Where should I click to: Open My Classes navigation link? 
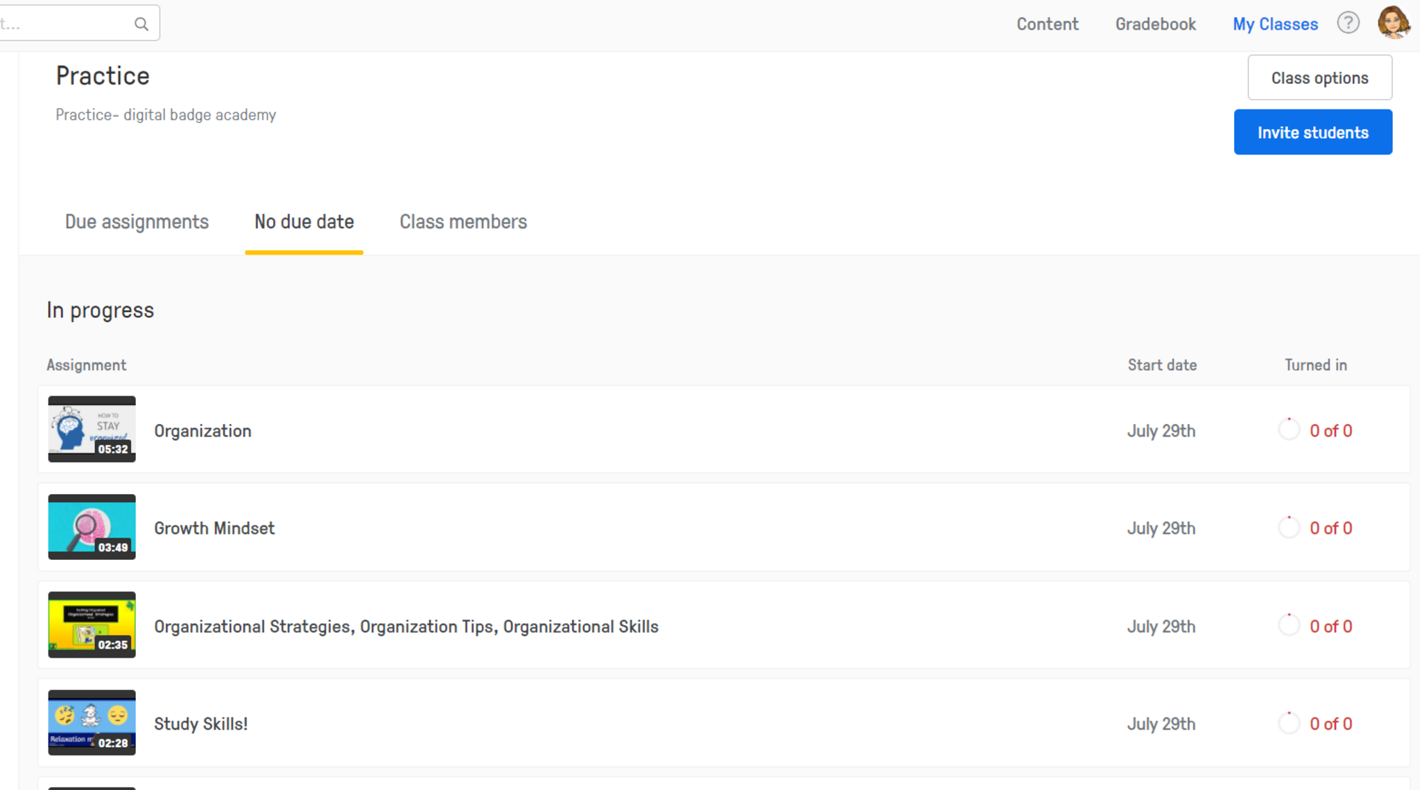[1274, 24]
